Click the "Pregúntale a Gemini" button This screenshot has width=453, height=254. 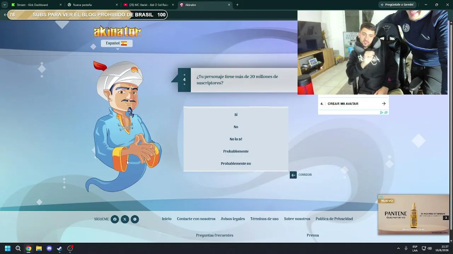tap(397, 5)
